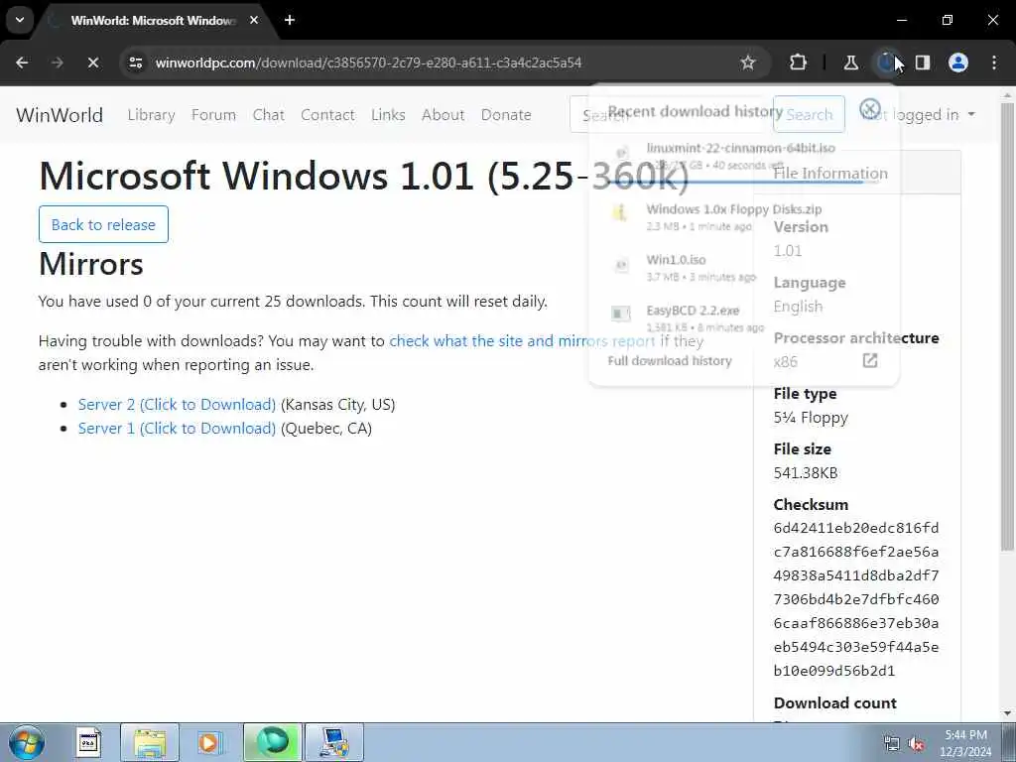Open the WinWorld home link
The height and width of the screenshot is (762, 1016).
pos(60,115)
